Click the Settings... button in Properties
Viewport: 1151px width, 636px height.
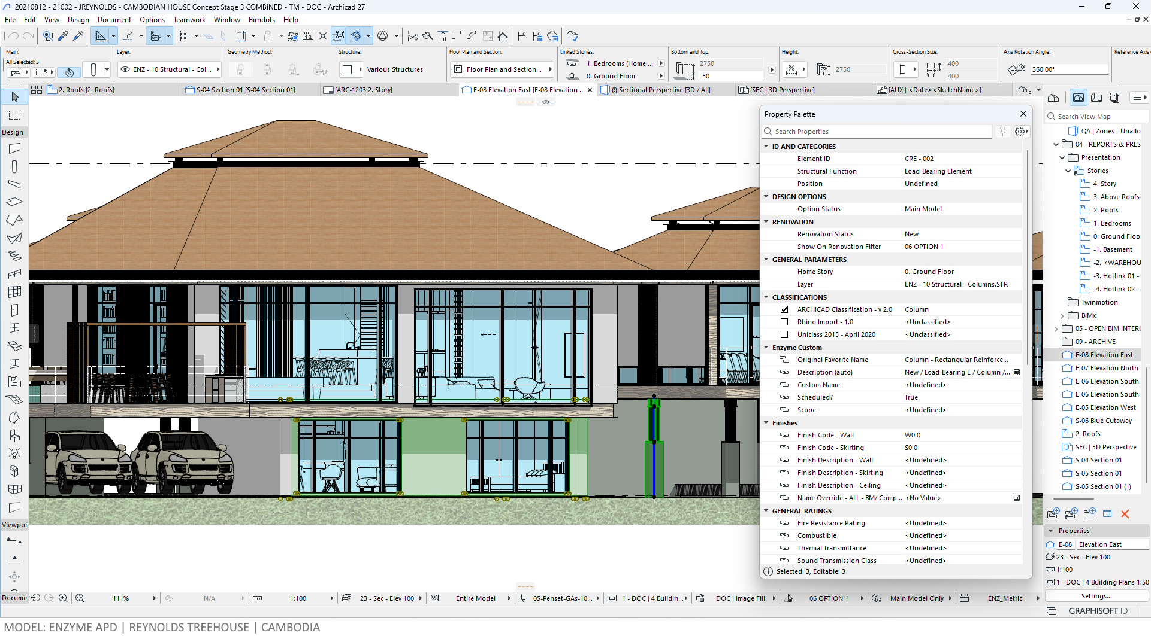click(x=1096, y=596)
